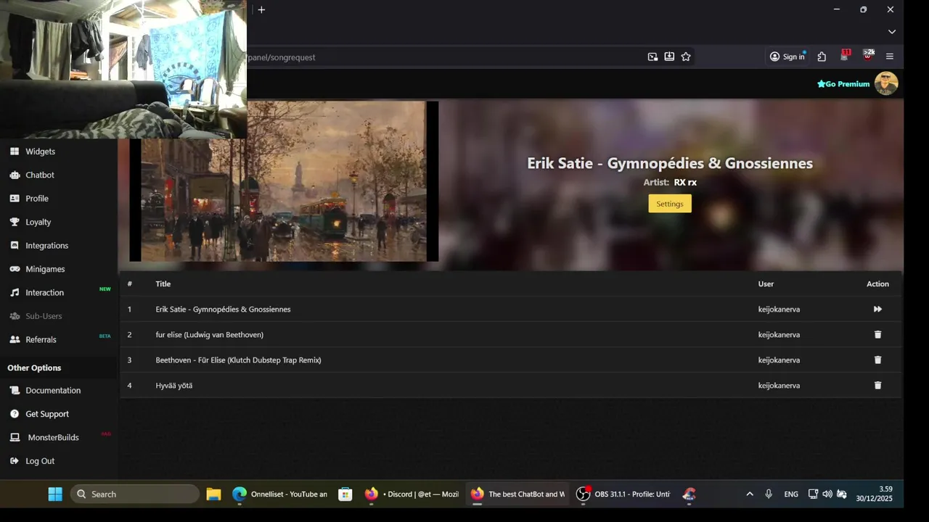Go to the Profile page
Viewport: 929px width, 522px height.
coord(36,199)
